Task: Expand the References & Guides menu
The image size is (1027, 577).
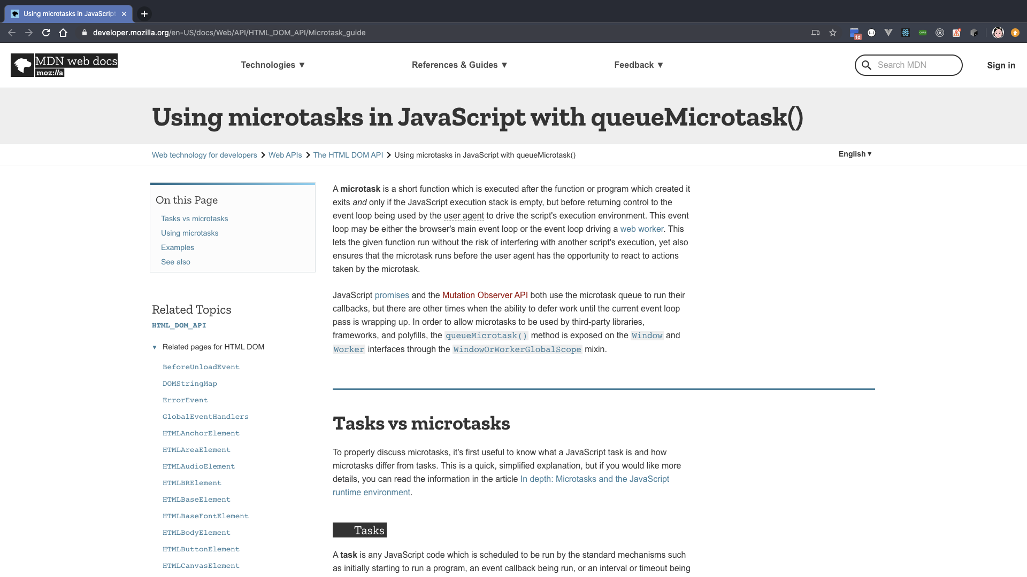Action: click(459, 65)
